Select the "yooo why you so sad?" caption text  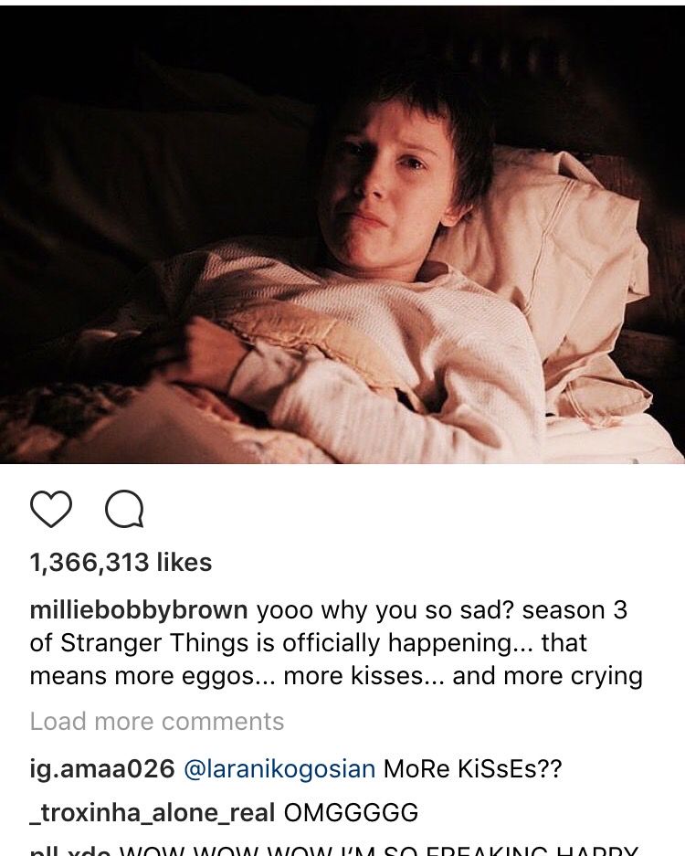click(385, 610)
